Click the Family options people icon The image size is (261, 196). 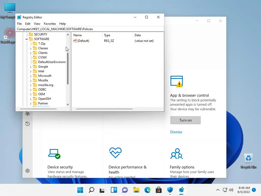click(177, 154)
